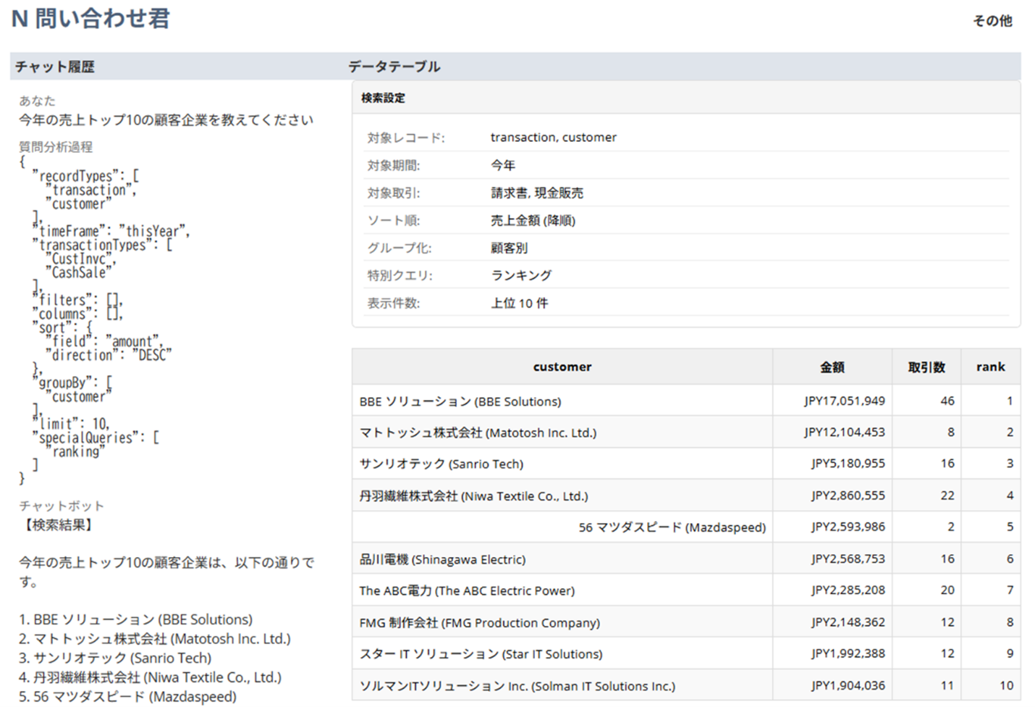Click the user question 今年の売上トップ10の顧客企業を教えてください
Viewport: 1035px width, 707px height.
click(166, 120)
